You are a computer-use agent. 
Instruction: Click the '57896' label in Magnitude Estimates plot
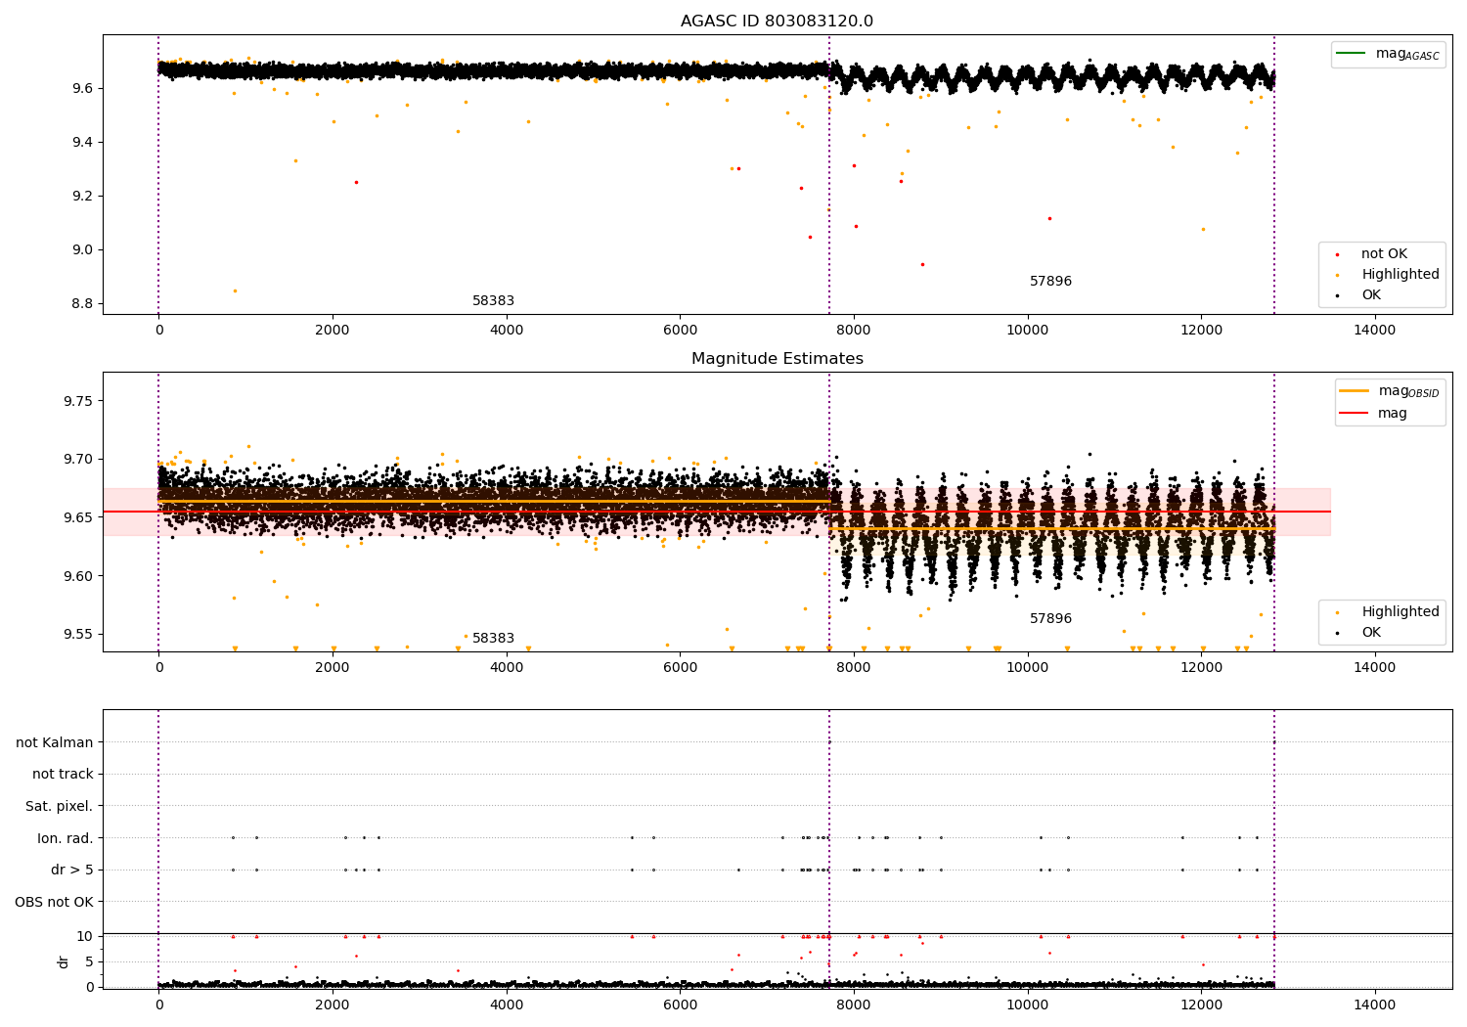pos(1050,619)
